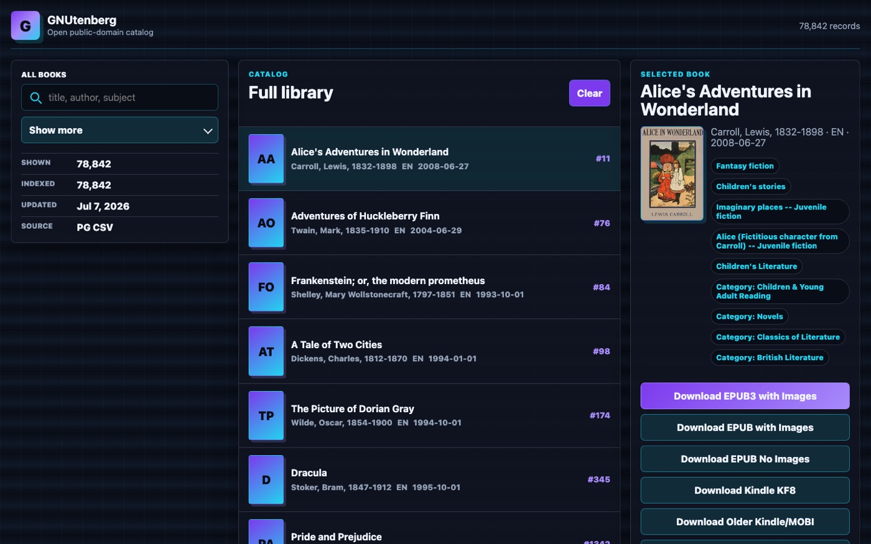Viewport: 871px width, 544px height.
Task: Click the D cover icon for Dracula
Action: click(266, 479)
